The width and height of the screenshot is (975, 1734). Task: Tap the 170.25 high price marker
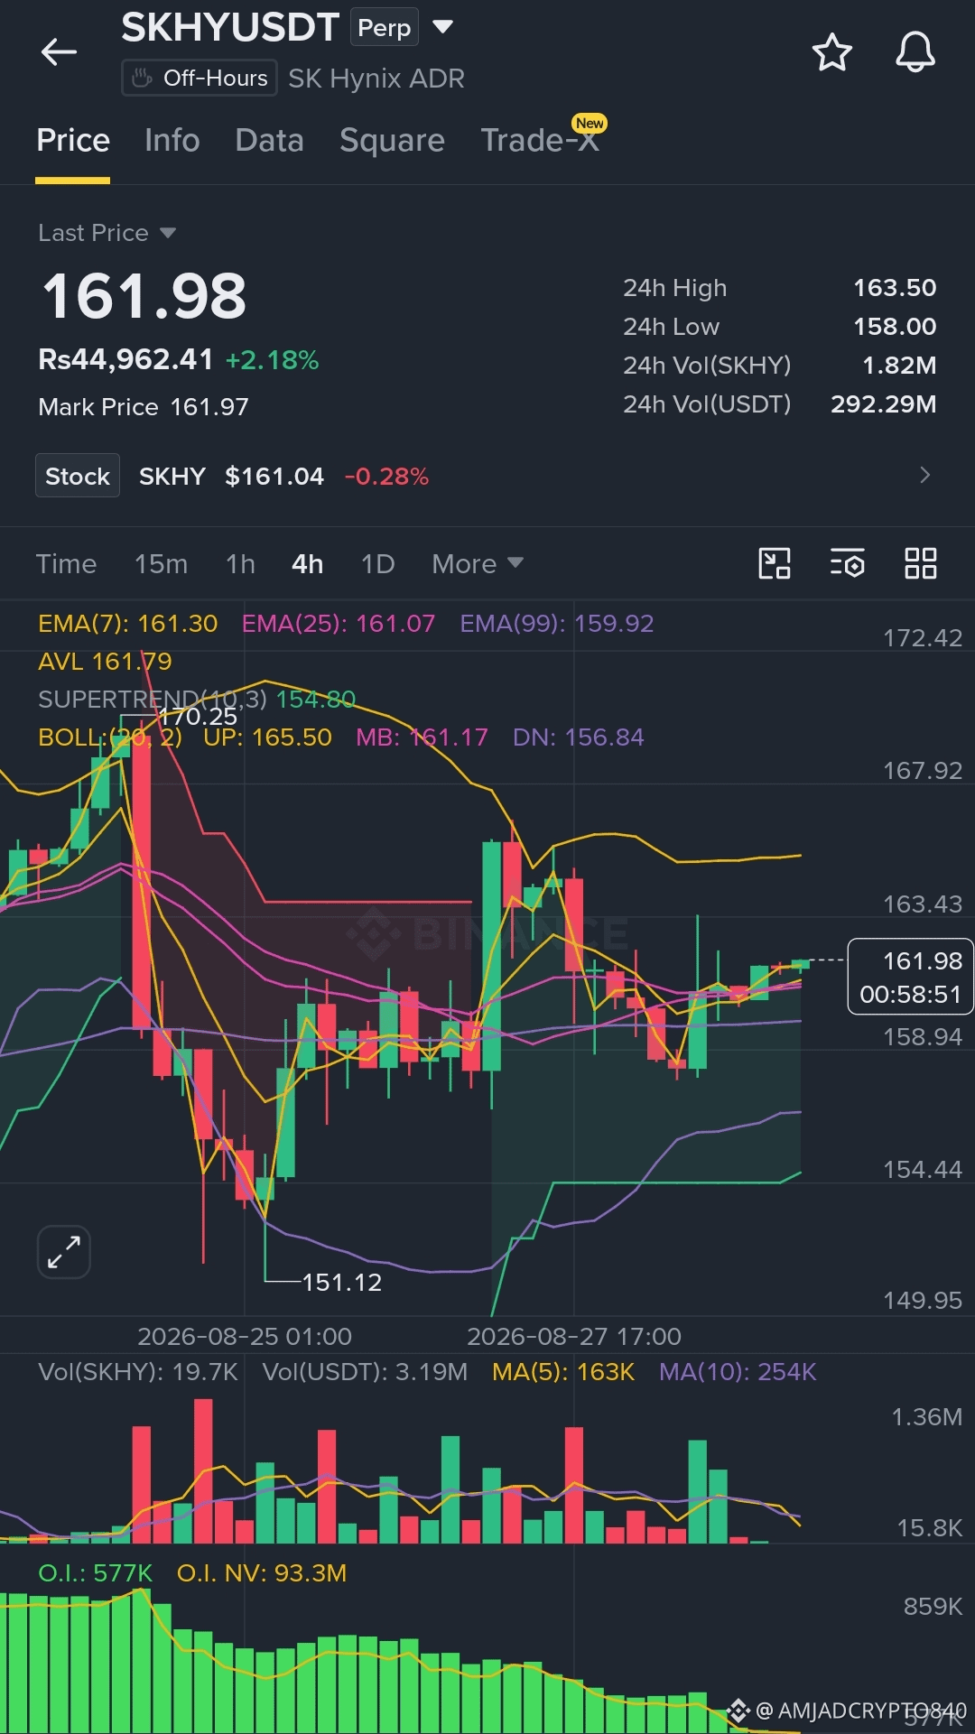click(199, 717)
